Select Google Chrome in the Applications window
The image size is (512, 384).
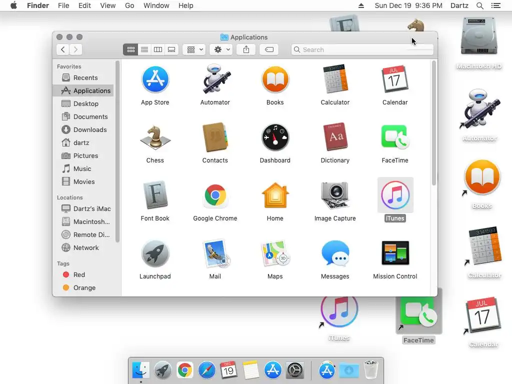tap(215, 195)
